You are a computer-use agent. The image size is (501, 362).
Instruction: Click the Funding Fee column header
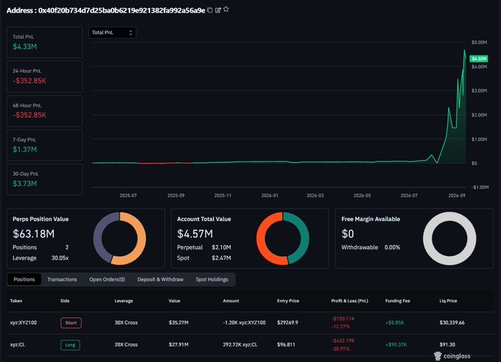(397, 301)
